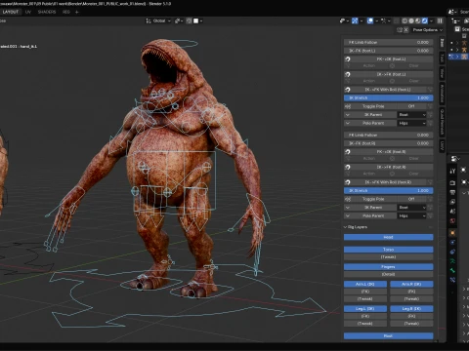Screen dimensions: 469x351
Task: Open Bone Constraints properties tab icon
Action: click(x=452, y=280)
